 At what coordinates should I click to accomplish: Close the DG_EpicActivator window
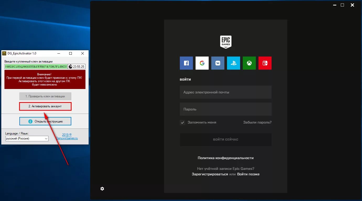click(x=83, y=53)
